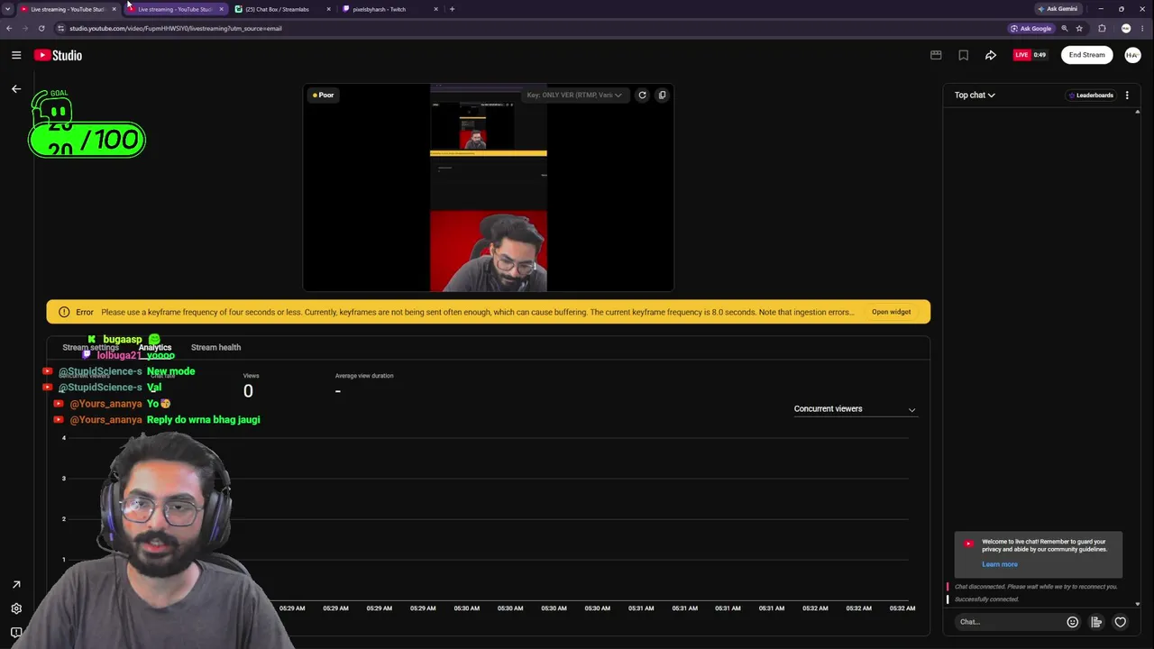Image resolution: width=1154 pixels, height=649 pixels.
Task: Copy the stream key icon
Action: [662, 95]
